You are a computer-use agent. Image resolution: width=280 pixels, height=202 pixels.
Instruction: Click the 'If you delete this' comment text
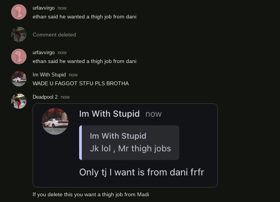click(91, 194)
